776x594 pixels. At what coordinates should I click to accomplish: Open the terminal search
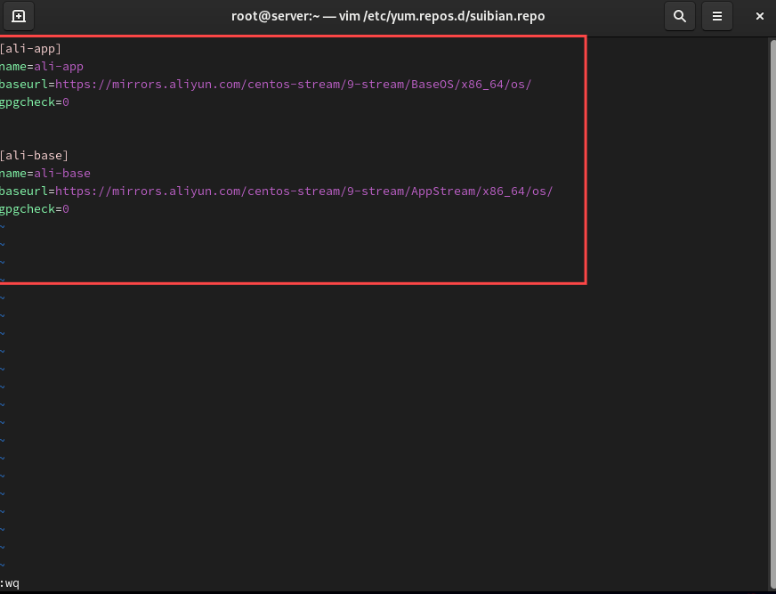pos(680,16)
